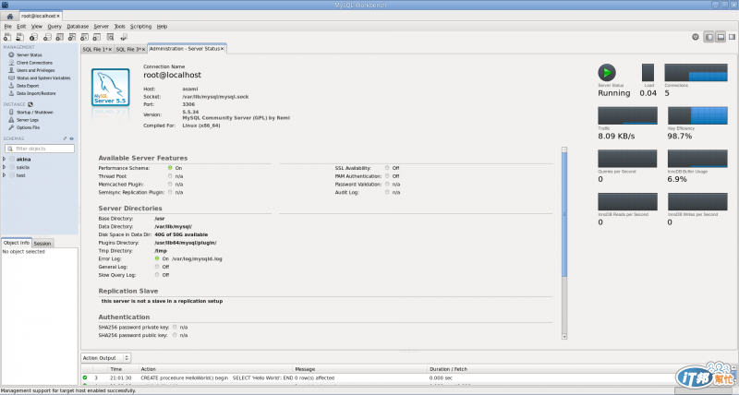739x395 pixels.
Task: Select the Object Info tab
Action: [x=17, y=243]
